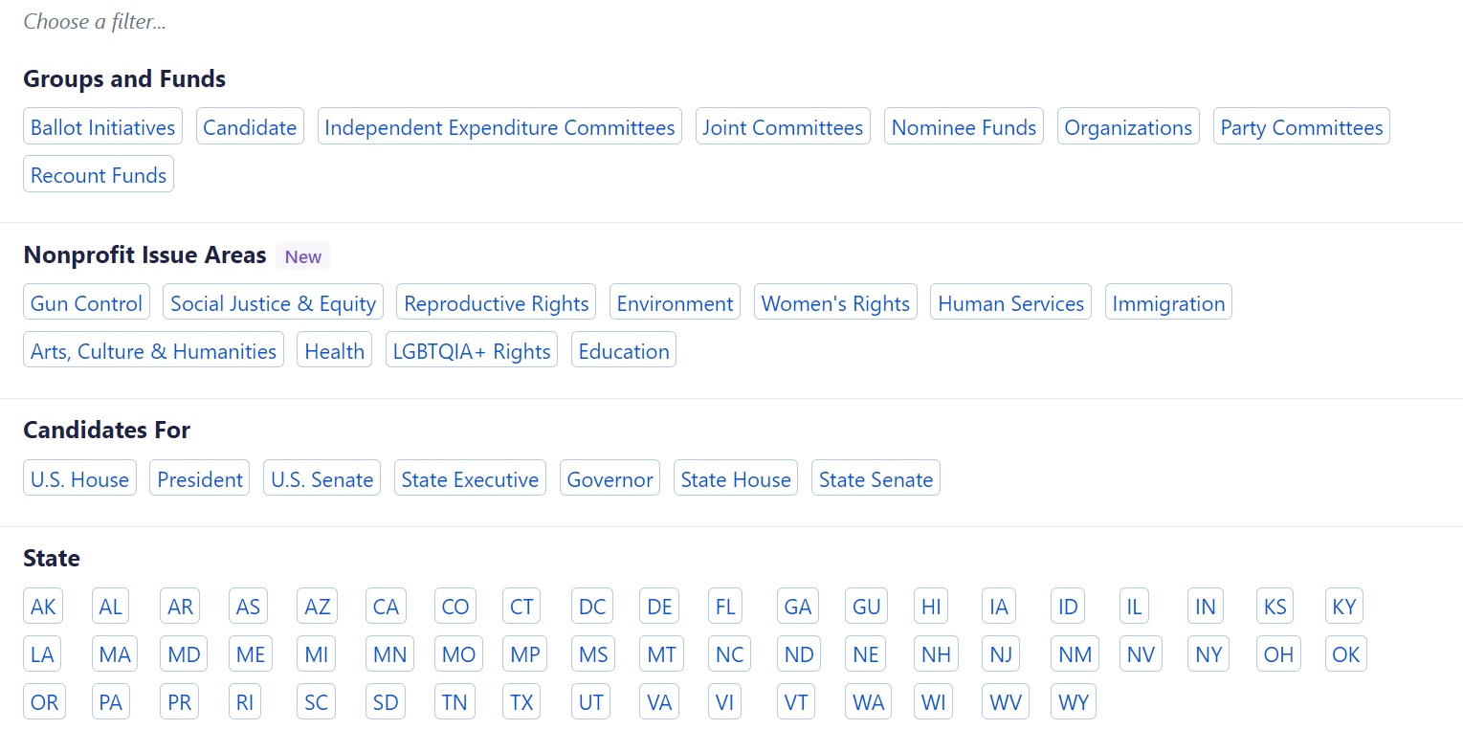Select Reproductive Rights issue filter

[x=496, y=302]
